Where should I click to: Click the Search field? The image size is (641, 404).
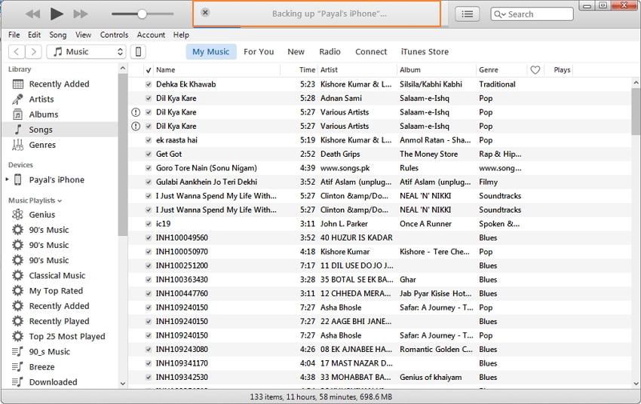pyautogui.click(x=532, y=14)
